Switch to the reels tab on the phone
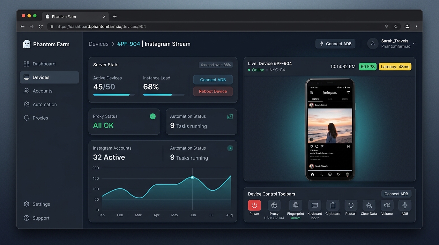Screen dimensions: 439x245 pos(330,99)
